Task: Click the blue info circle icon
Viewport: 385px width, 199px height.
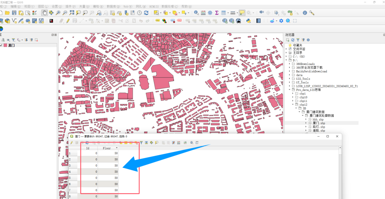Action: coord(305,13)
